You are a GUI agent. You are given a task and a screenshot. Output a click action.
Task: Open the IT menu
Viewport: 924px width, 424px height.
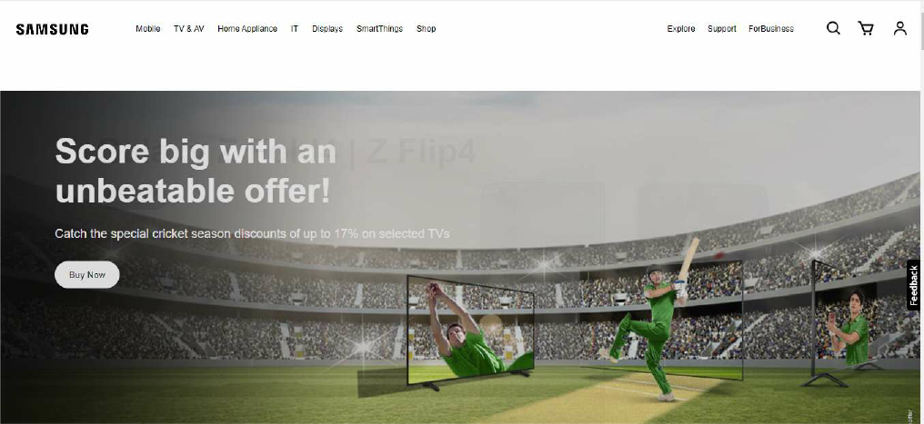point(295,29)
